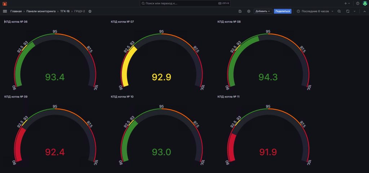Go to ТГК-16 breadcrumb folder
Image resolution: width=369 pixels, height=173 pixels.
(65, 11)
